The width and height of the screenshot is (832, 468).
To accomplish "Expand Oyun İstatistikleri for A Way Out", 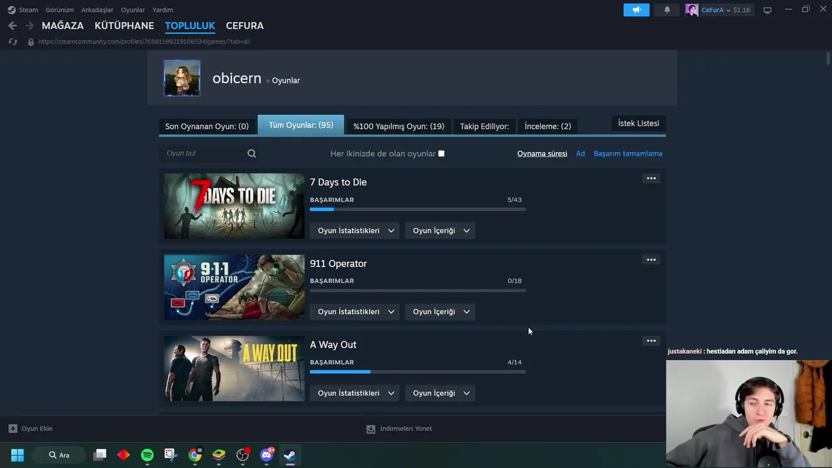I will tap(355, 393).
